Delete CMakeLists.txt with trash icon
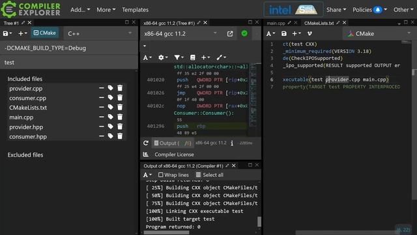This screenshot has width=417, height=235. pyautogui.click(x=120, y=107)
